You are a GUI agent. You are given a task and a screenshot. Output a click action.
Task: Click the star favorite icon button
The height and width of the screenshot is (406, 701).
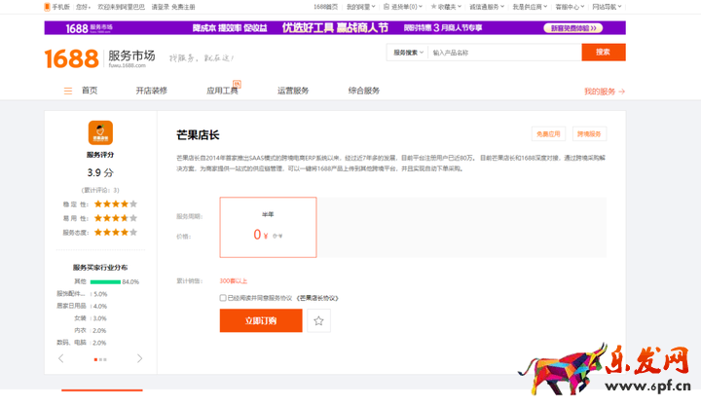click(318, 320)
